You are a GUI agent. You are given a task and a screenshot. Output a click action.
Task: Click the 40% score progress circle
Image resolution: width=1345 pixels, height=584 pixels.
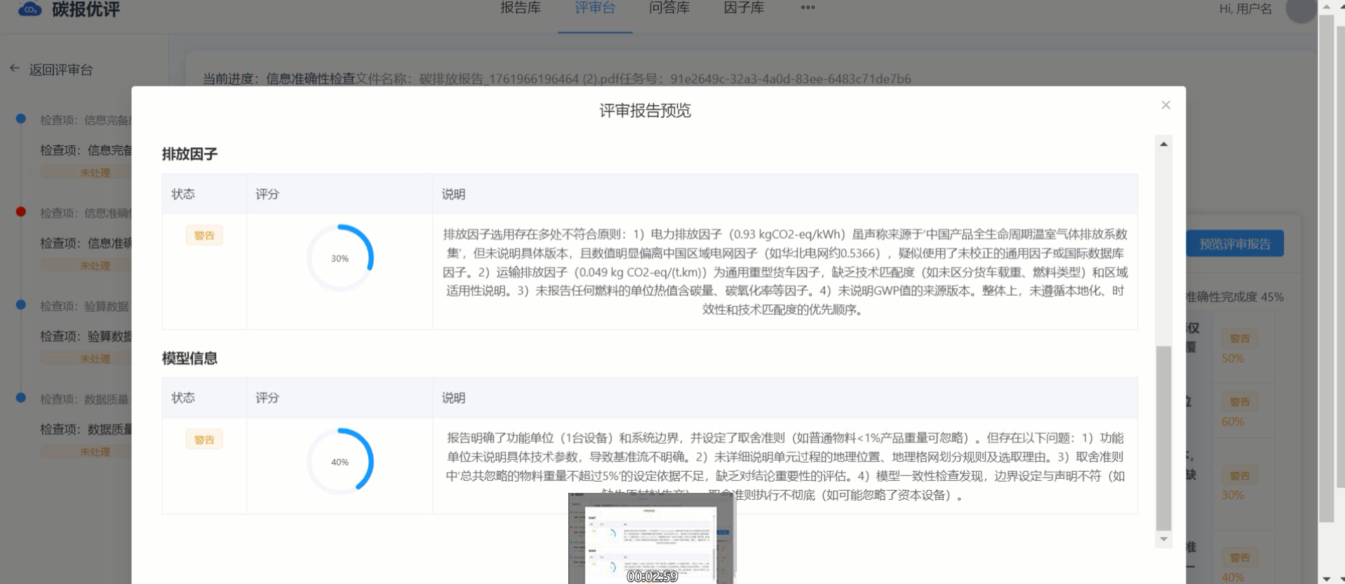pos(340,461)
